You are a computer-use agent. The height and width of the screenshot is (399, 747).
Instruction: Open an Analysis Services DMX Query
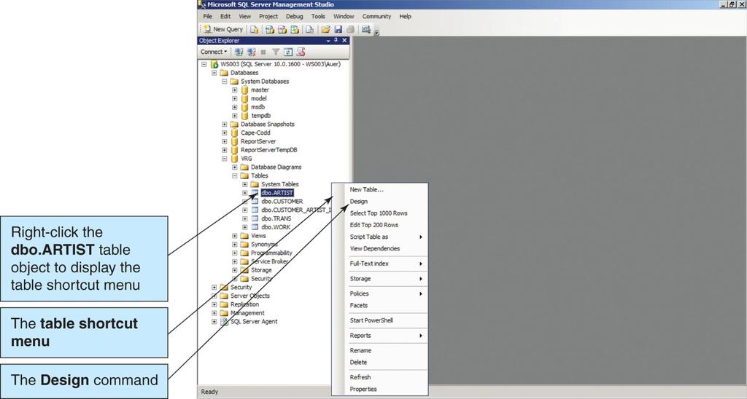tap(282, 29)
